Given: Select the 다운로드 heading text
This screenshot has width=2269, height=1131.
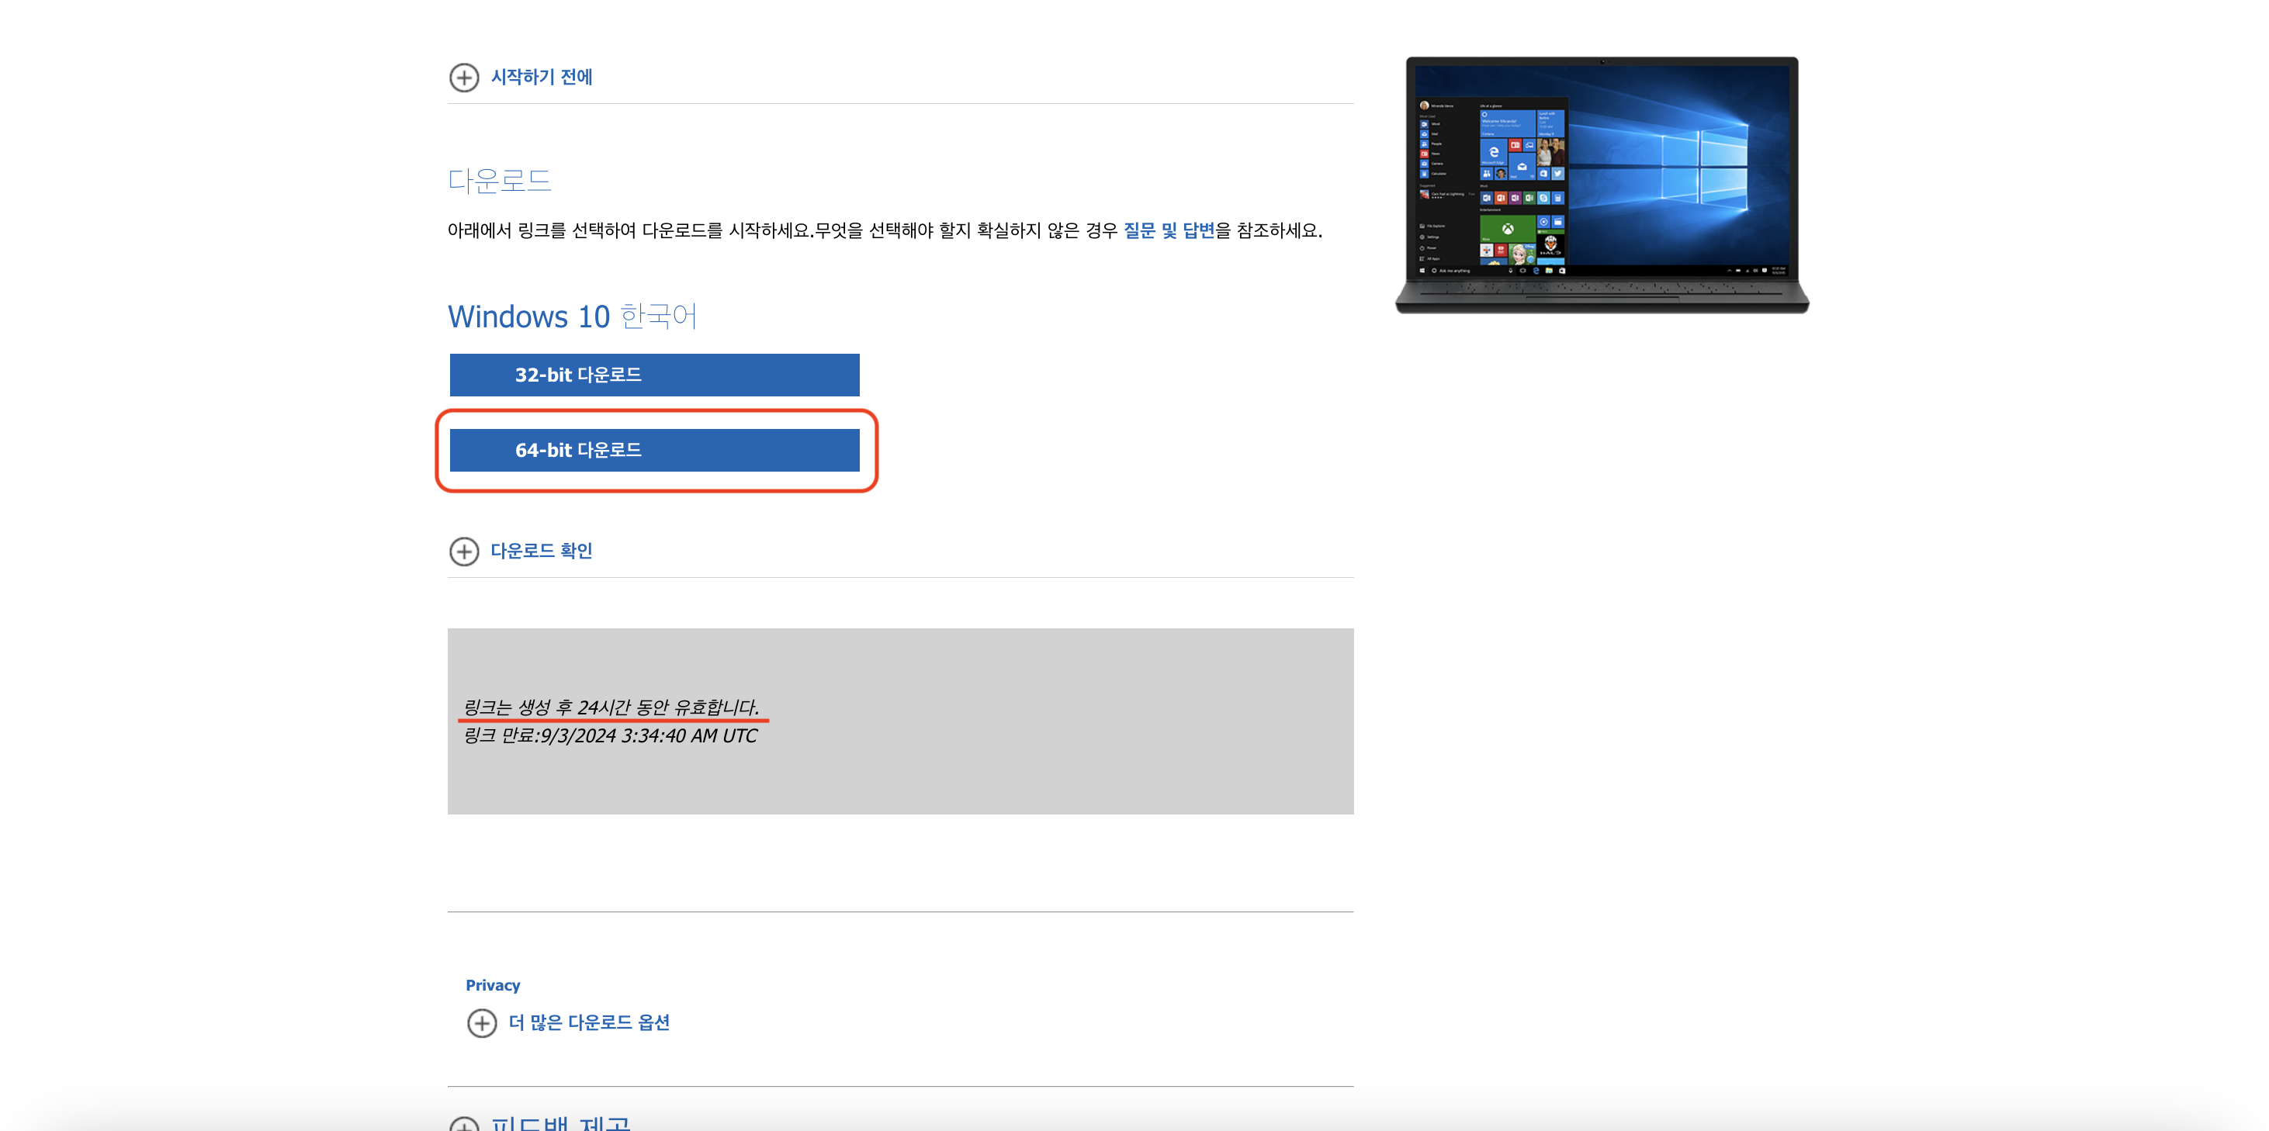Looking at the screenshot, I should click(500, 181).
